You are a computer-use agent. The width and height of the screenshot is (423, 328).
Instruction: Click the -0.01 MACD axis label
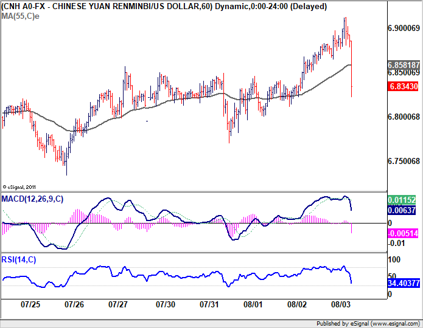coord(396,243)
